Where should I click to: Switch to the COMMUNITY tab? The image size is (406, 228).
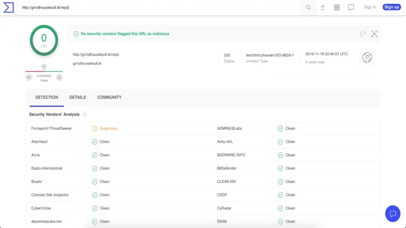109,98
